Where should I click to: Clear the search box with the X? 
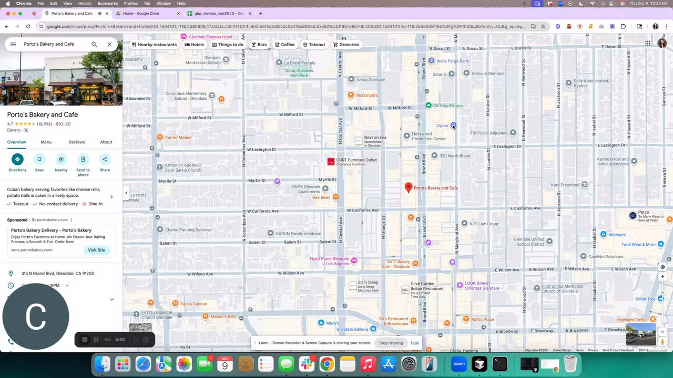(x=109, y=44)
